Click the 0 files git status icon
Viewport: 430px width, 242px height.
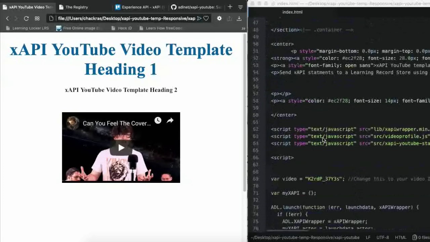421,237
